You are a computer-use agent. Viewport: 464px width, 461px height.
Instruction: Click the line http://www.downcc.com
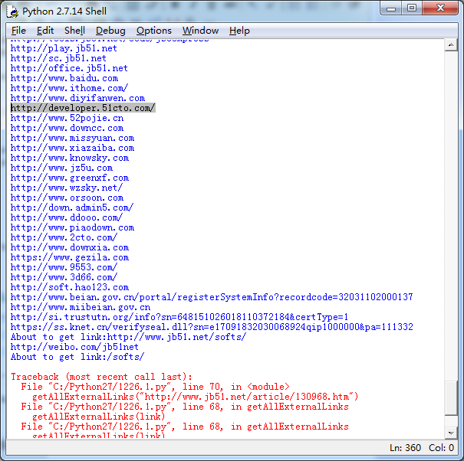[x=67, y=128]
